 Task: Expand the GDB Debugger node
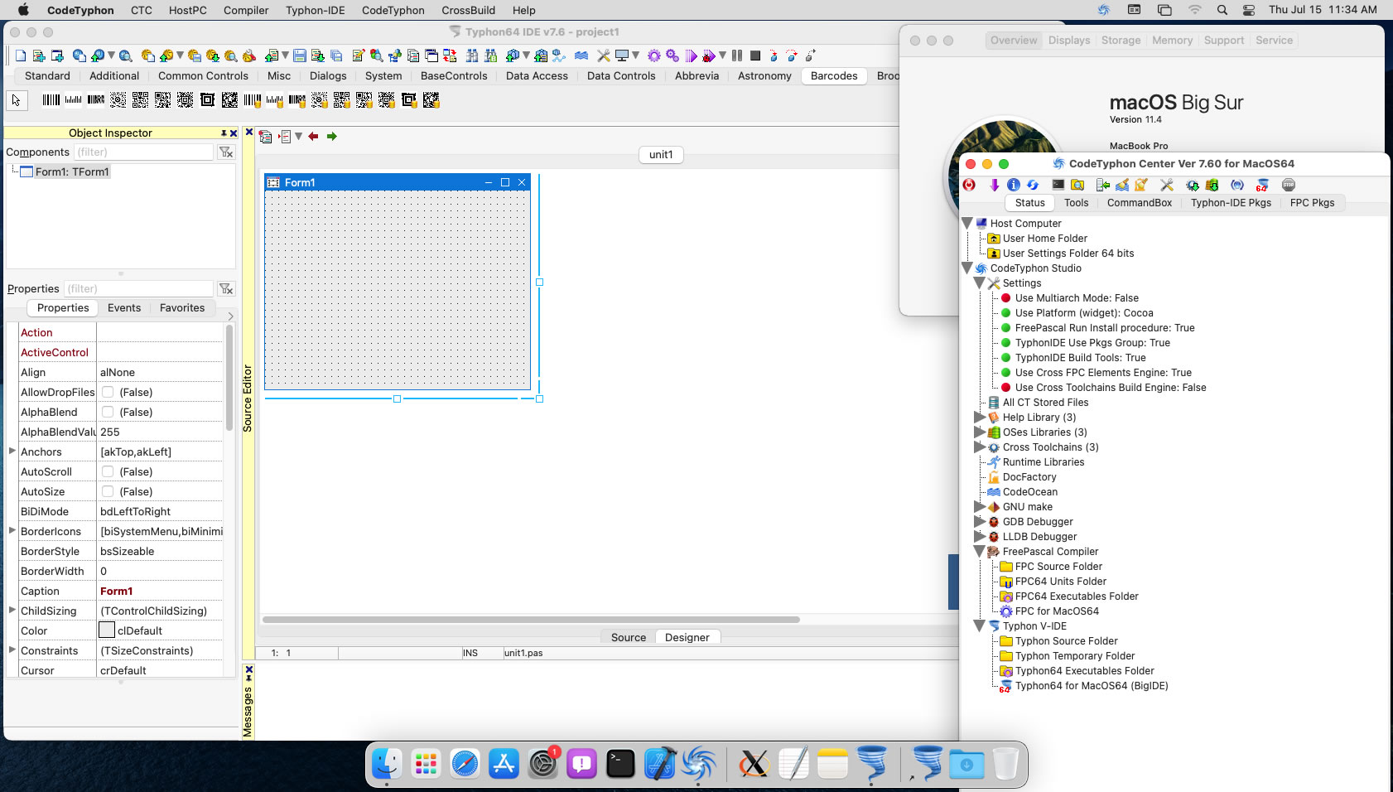point(979,521)
